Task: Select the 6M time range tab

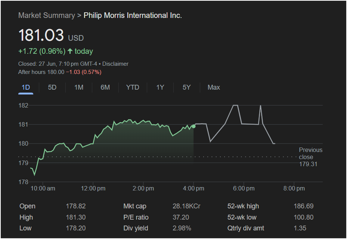Action: point(105,87)
